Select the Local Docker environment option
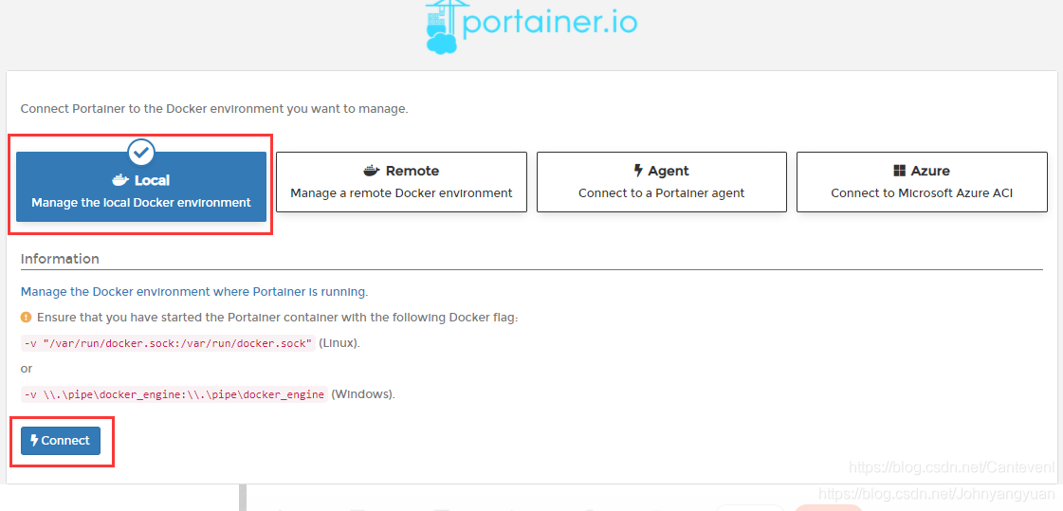This screenshot has height=511, width=1063. pos(141,187)
